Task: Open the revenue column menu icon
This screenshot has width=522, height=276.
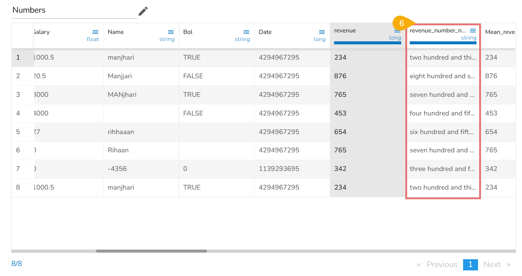Action: (x=397, y=31)
